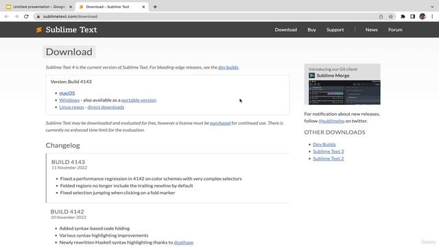439x247 pixels.
Task: Follow the dev builds link
Action: click(228, 67)
